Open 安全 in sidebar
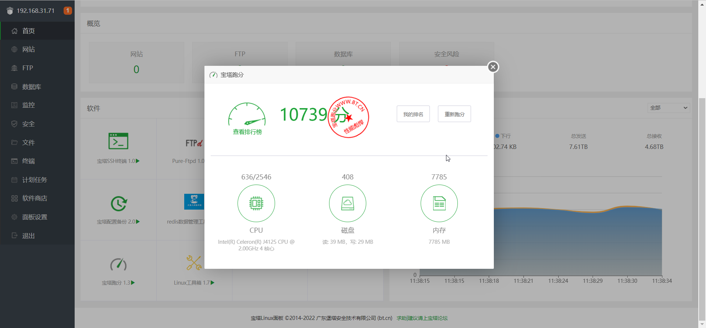Viewport: 706px width, 328px height. (38, 124)
